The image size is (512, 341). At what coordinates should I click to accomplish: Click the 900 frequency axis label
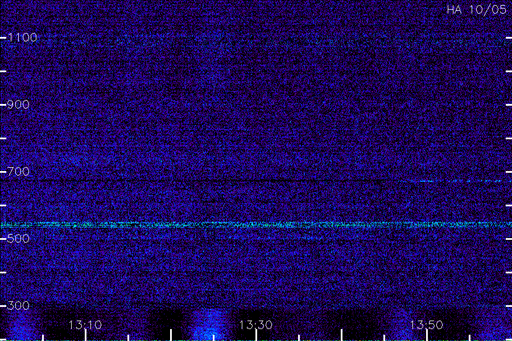point(18,105)
